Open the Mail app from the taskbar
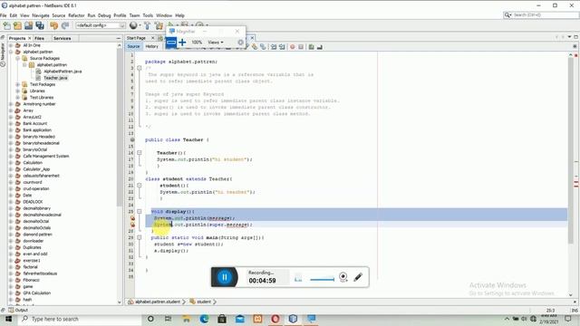Viewport: 580px width, 326px height. [x=239, y=319]
